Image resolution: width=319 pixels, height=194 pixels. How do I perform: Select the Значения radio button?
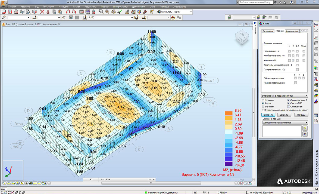[x=263, y=107]
